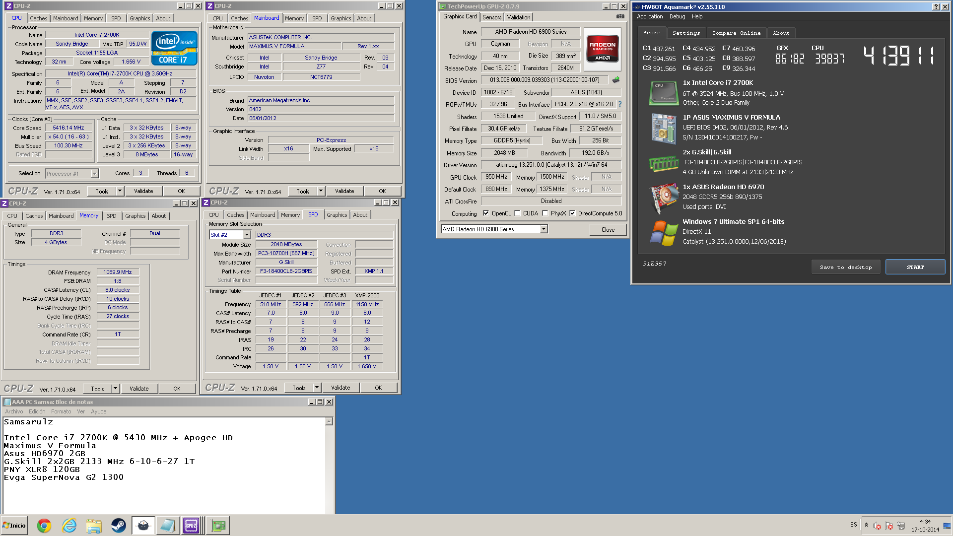Open the Help menu in Aquamark
Viewport: 953px width, 536px height.
coord(697,16)
